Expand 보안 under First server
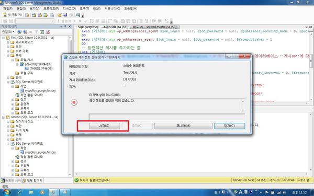 pyautogui.click(x=8, y=47)
